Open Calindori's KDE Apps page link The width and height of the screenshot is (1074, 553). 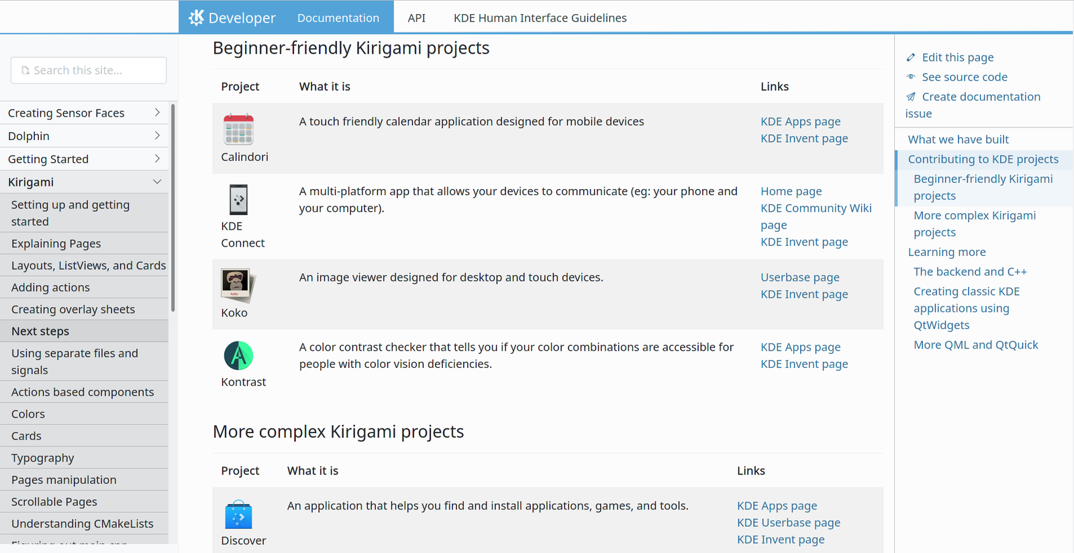pos(800,121)
